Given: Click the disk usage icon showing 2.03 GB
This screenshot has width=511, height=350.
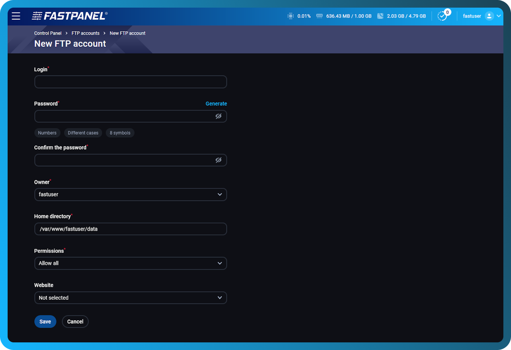Looking at the screenshot, I should pos(380,16).
